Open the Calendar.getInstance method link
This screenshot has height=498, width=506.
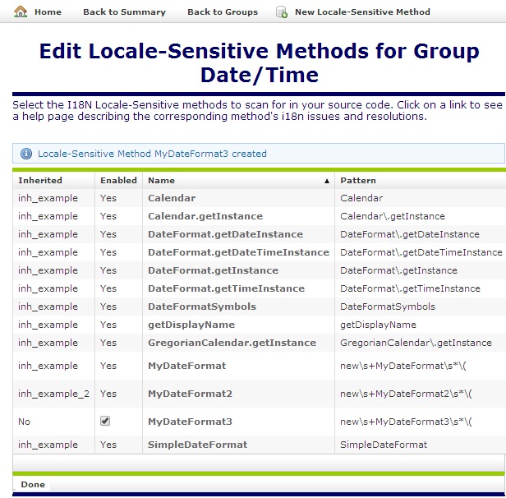pyautogui.click(x=205, y=216)
